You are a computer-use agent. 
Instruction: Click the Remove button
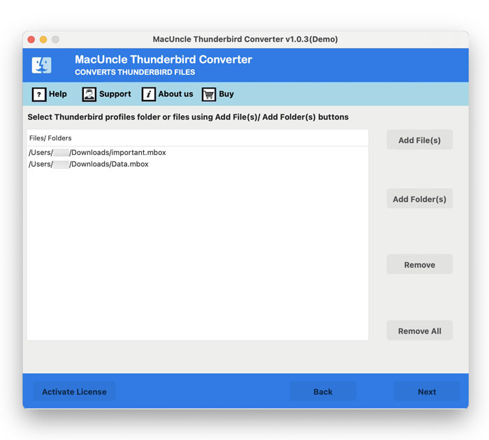[419, 265]
